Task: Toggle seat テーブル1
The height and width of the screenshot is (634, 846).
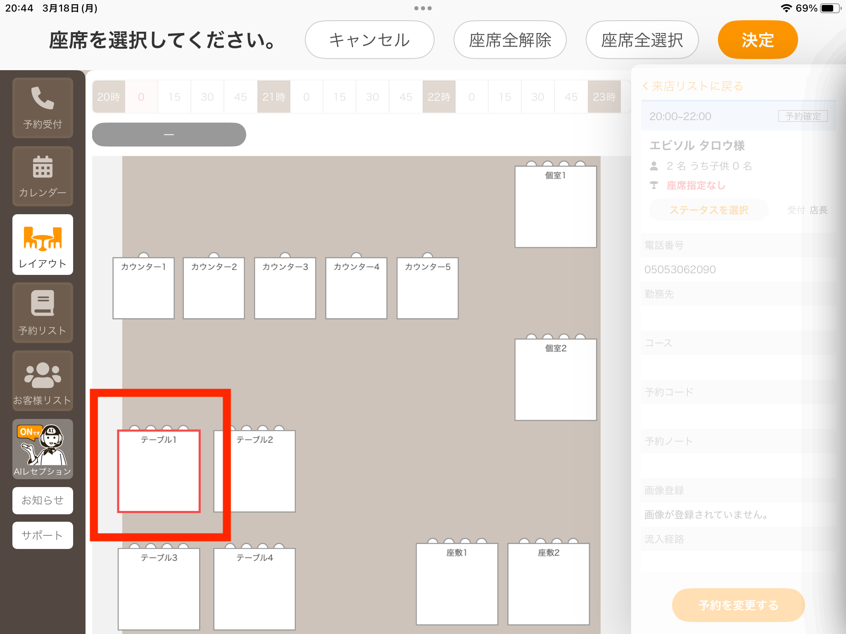Action: pos(159,471)
